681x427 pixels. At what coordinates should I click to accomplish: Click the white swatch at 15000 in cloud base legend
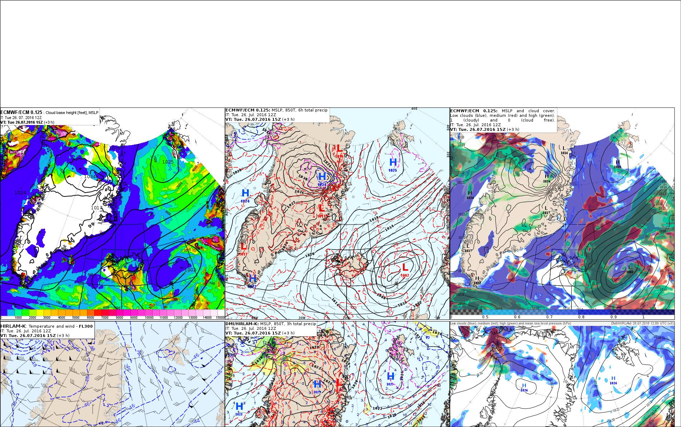[x=221, y=313]
